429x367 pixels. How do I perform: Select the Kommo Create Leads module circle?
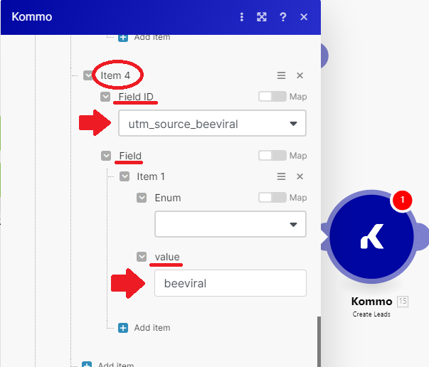pyautogui.click(x=371, y=237)
